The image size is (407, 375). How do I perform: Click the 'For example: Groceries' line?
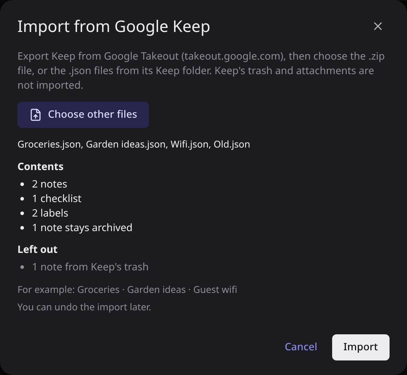pyautogui.click(x=127, y=290)
